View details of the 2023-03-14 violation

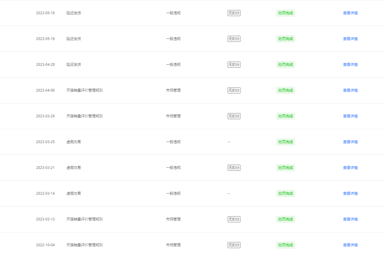350,193
